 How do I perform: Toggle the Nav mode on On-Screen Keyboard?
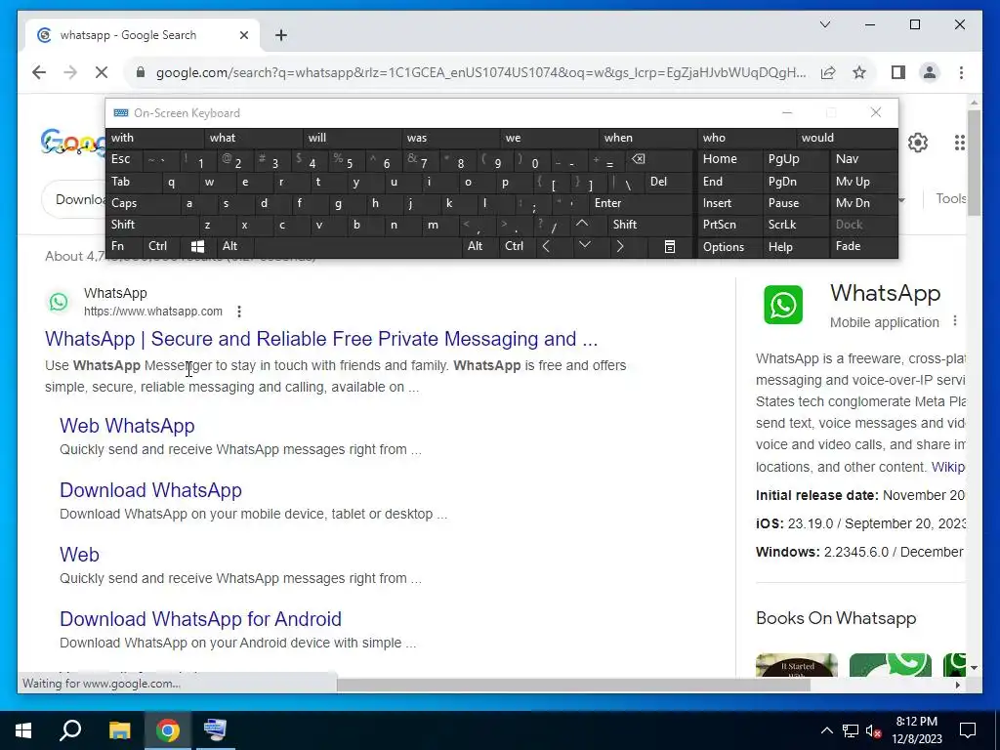pos(863,159)
